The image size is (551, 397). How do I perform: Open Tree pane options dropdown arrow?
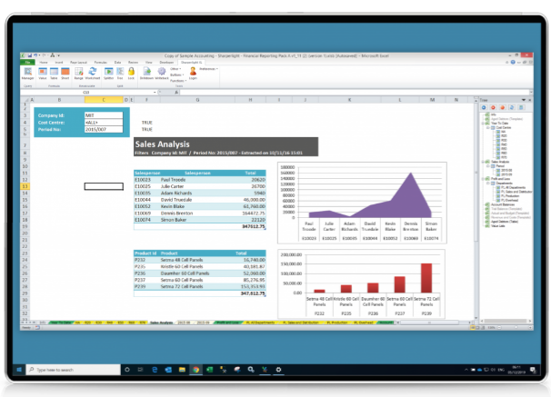[x=524, y=100]
